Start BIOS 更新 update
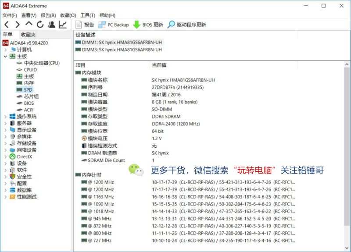Screen dimensions: 351x252 (148, 25)
